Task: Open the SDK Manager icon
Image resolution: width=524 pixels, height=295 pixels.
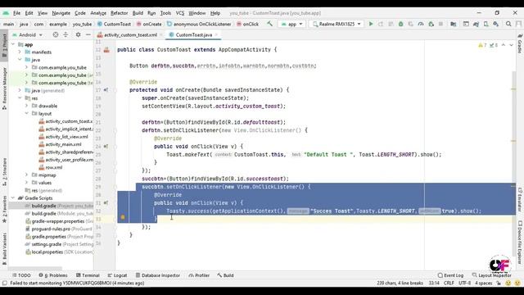Action: [x=496, y=24]
